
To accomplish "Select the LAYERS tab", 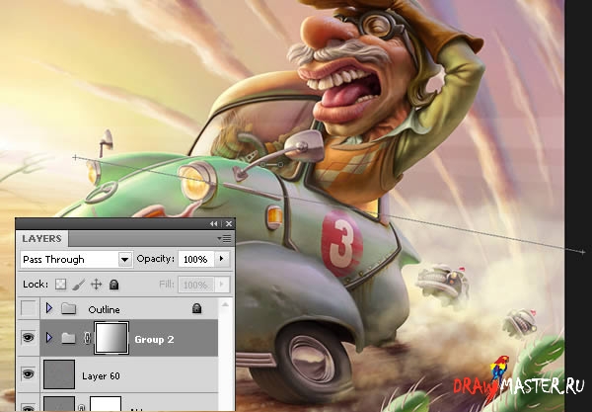I will (41, 239).
